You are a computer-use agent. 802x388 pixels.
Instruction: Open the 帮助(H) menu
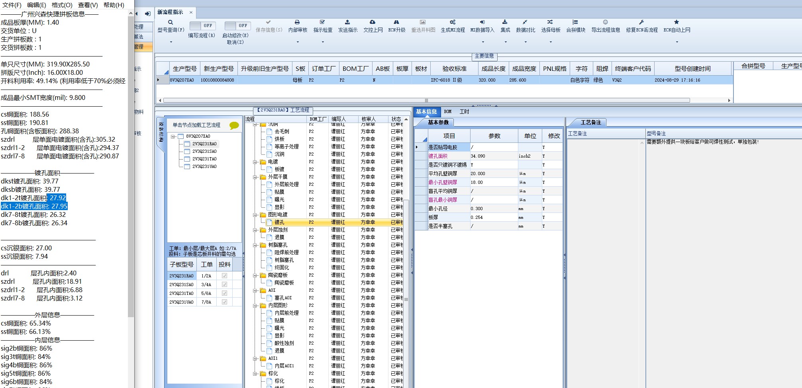point(114,5)
